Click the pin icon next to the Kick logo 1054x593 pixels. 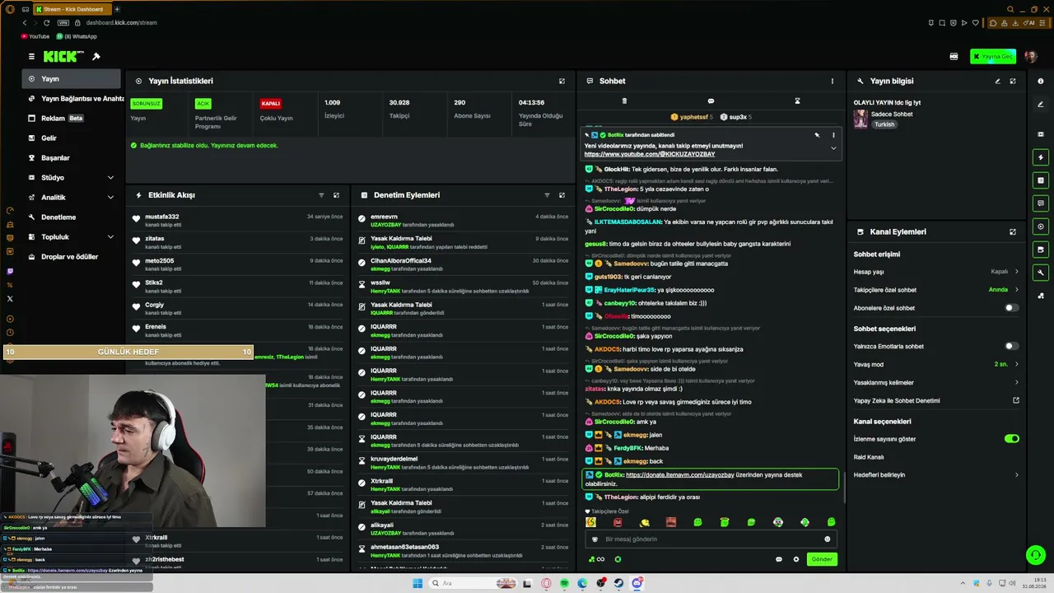pyautogui.click(x=96, y=57)
